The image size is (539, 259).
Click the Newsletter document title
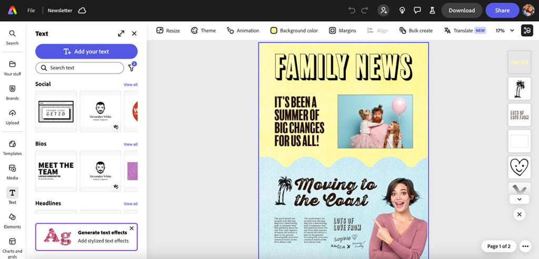click(x=60, y=11)
